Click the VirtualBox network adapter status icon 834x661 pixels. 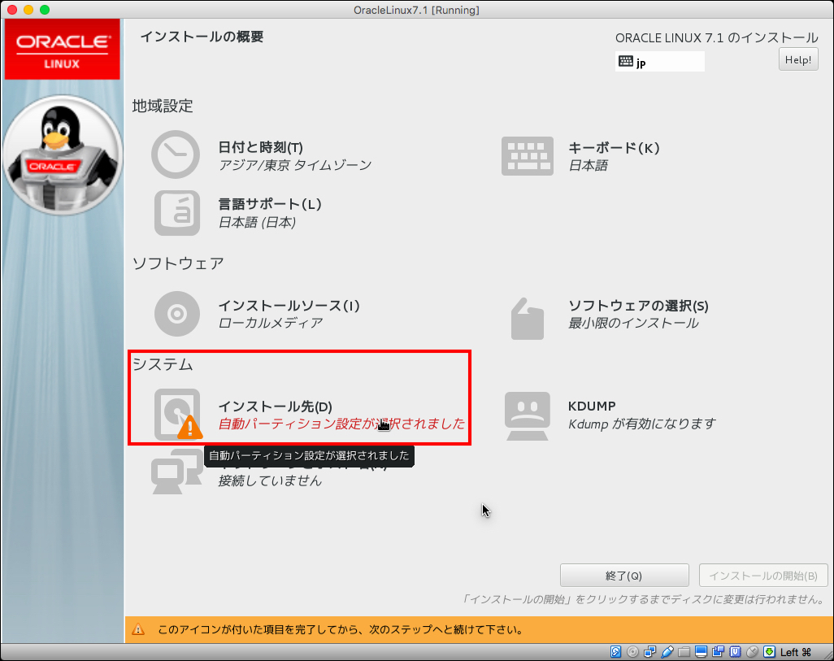pos(649,652)
